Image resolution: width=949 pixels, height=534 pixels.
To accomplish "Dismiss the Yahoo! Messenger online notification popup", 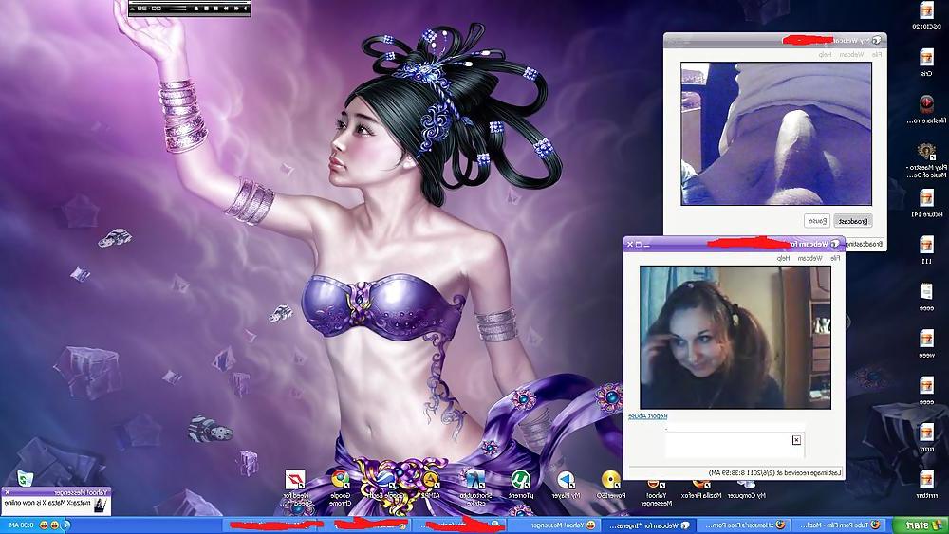I will coord(8,492).
